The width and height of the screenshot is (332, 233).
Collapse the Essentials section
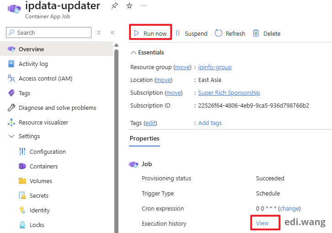pos(133,52)
